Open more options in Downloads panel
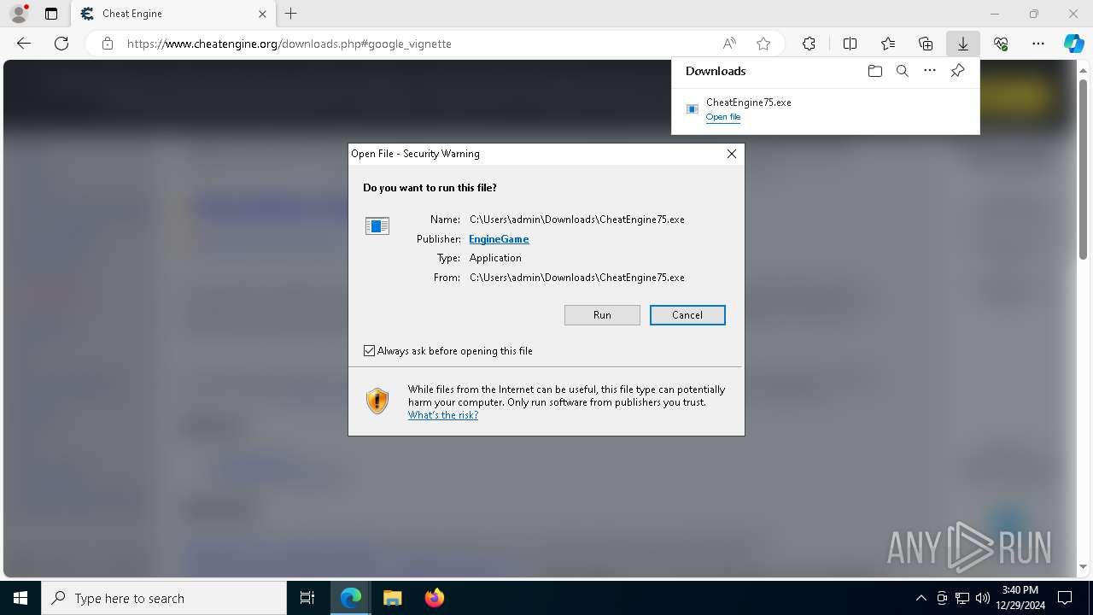This screenshot has width=1093, height=615. (x=930, y=71)
